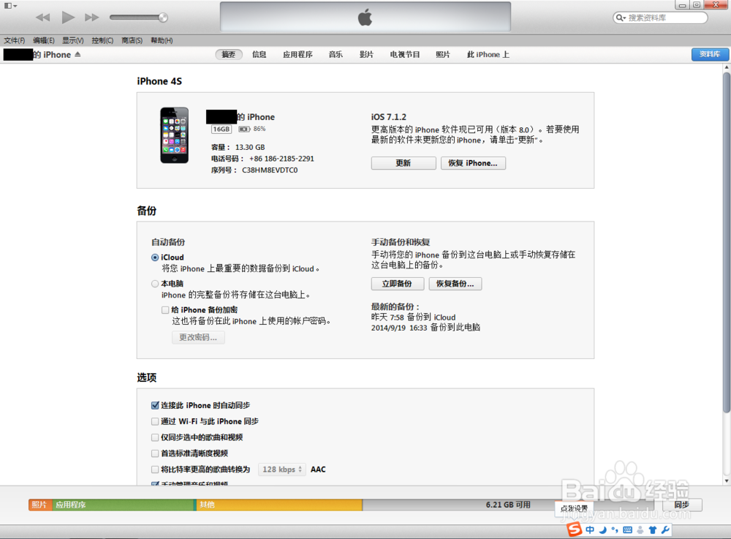The height and width of the screenshot is (539, 731).
Task: Click the phone number +86 186-2185-2291
Action: pyautogui.click(x=281, y=159)
